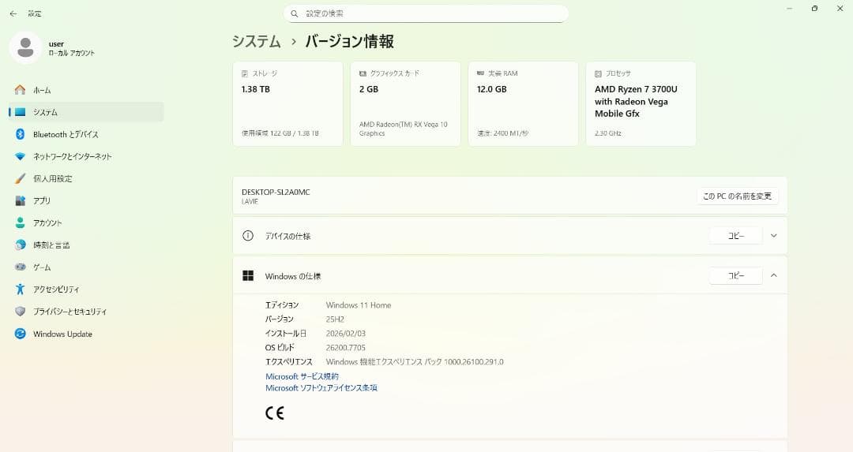Click この PC の名前を変更 button
Viewport: 853px width, 452px height.
(737, 196)
